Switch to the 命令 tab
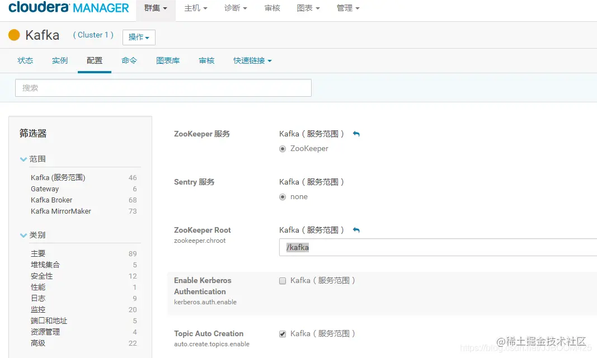Screen dimensions: 597x358 click(129, 60)
